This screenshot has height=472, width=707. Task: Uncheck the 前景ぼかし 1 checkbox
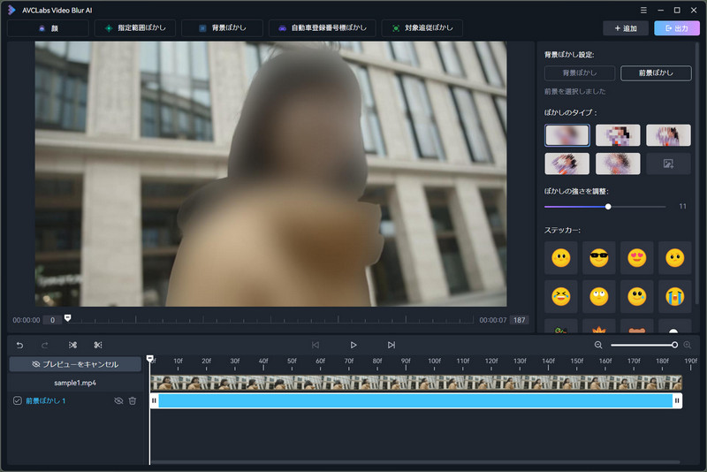point(18,400)
